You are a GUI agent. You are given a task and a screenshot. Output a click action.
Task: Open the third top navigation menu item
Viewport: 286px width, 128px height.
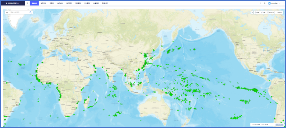pos(52,3)
